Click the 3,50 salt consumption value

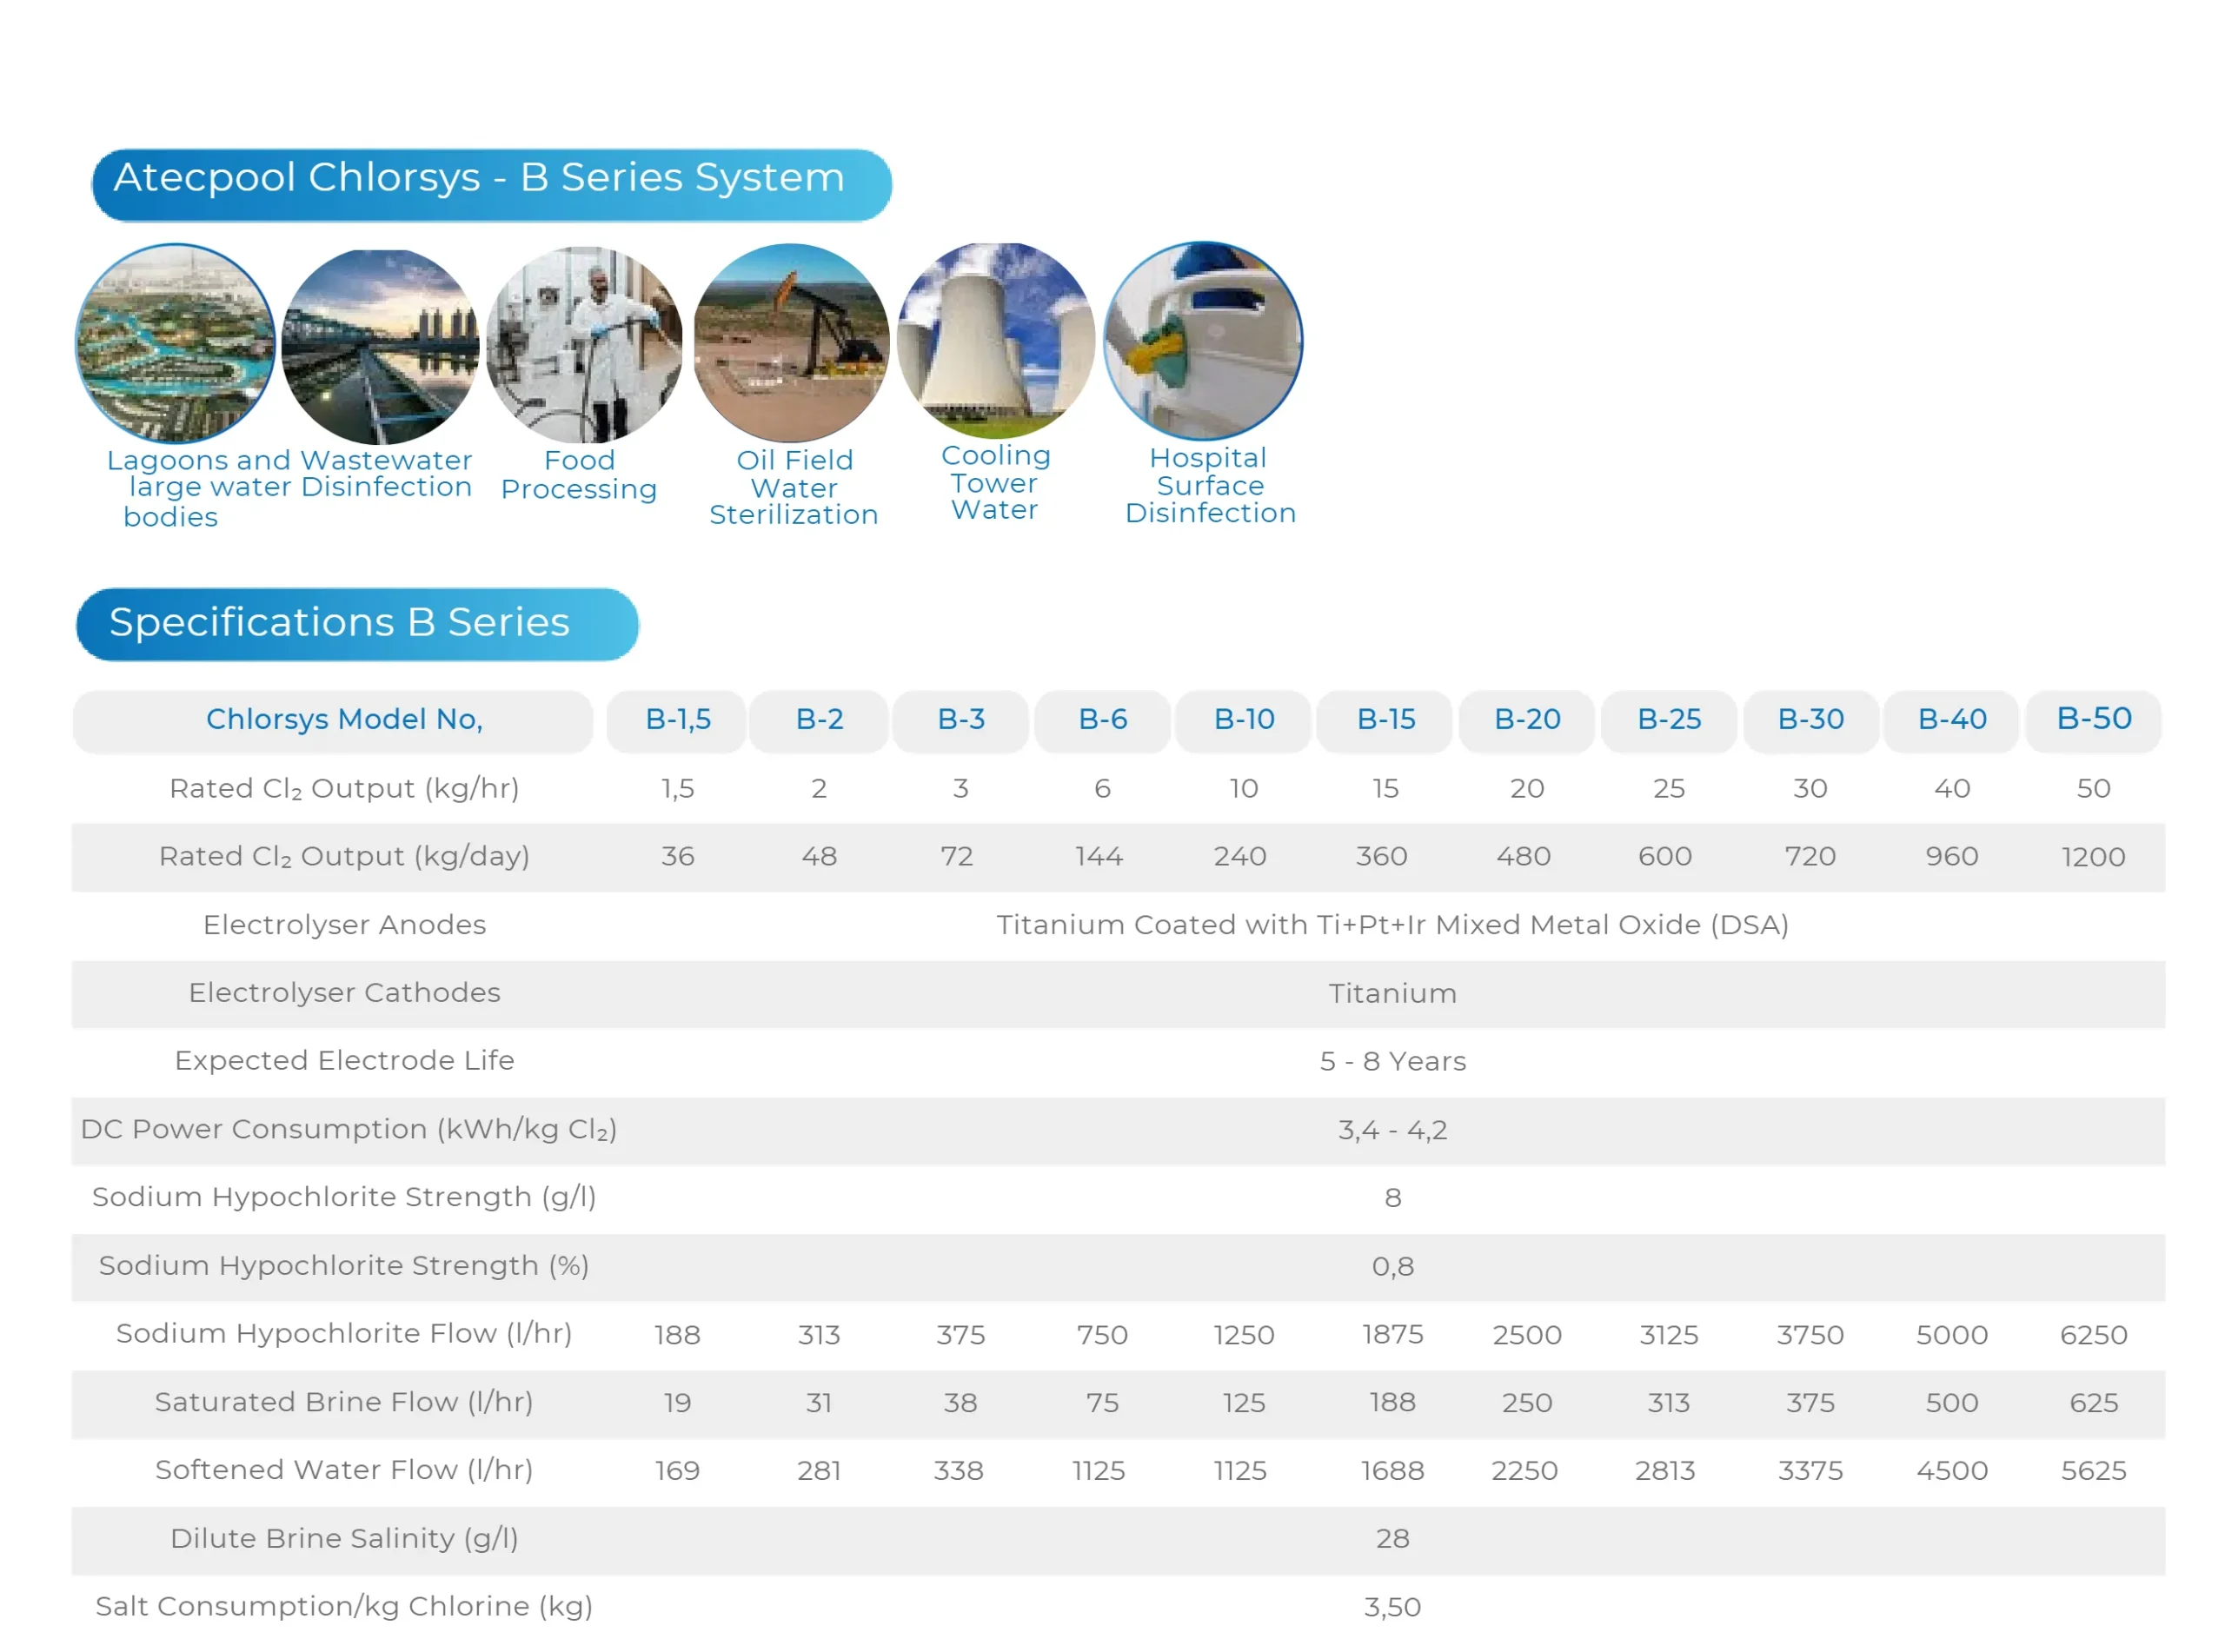click(x=1392, y=1608)
